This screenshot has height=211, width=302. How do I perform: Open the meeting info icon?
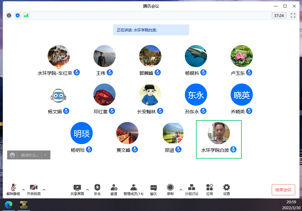(9, 15)
